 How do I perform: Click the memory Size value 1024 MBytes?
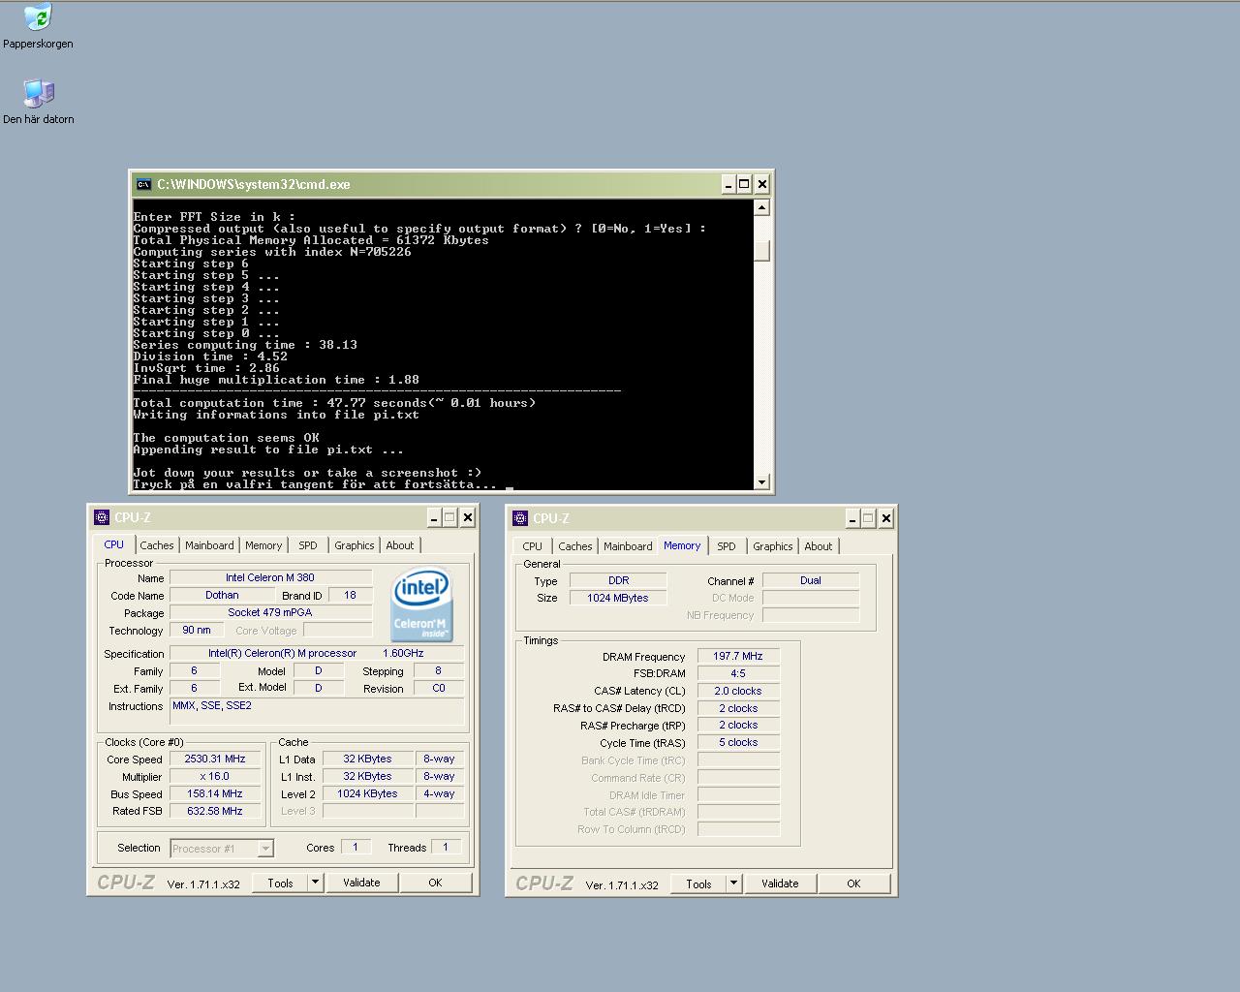[x=618, y=598]
